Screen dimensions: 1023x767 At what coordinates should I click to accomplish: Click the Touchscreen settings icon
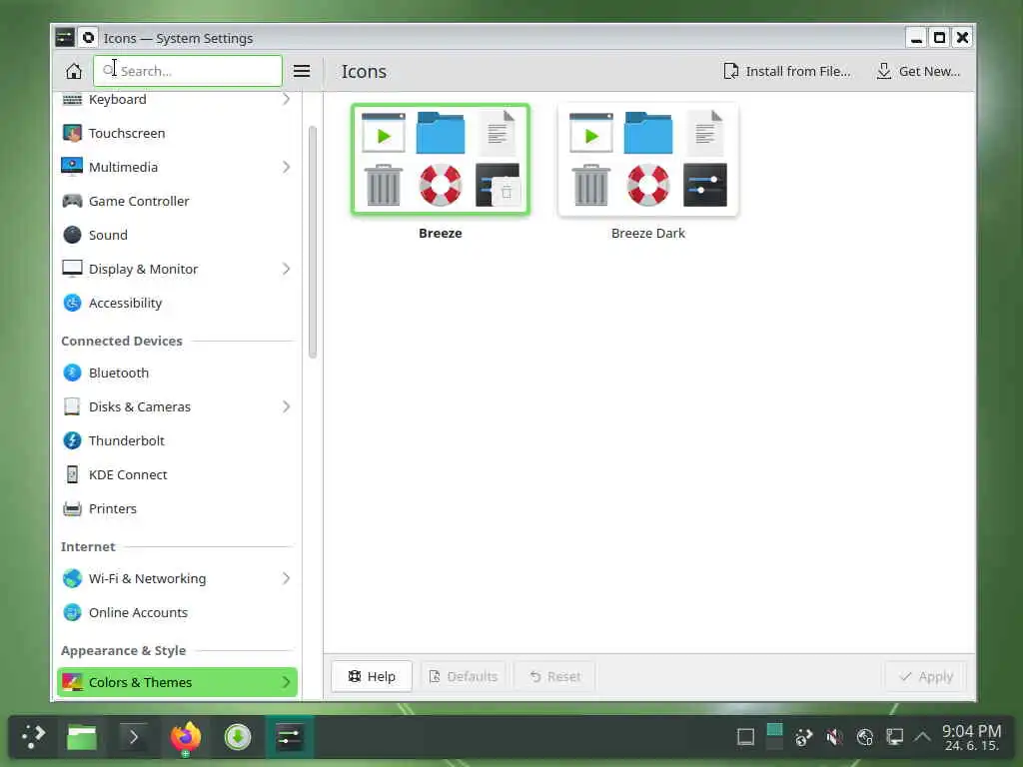72,133
